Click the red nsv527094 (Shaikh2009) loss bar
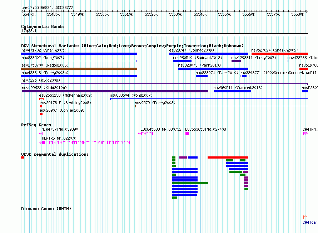This screenshot has height=233, width=318. coord(280,54)
